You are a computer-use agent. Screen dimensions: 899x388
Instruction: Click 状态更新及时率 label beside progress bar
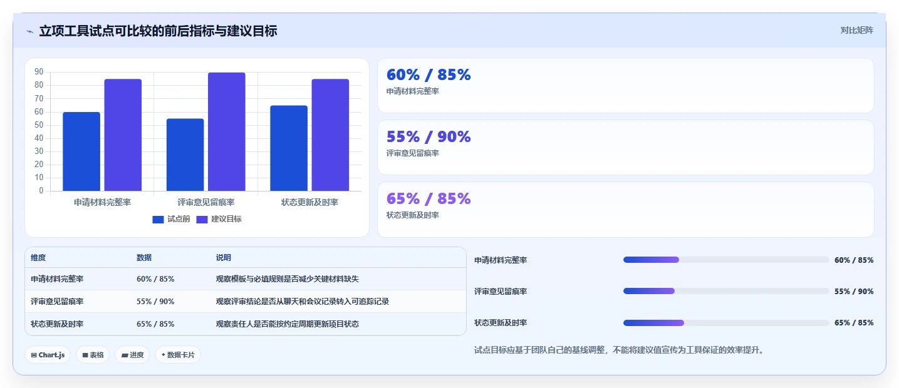pyautogui.click(x=501, y=323)
